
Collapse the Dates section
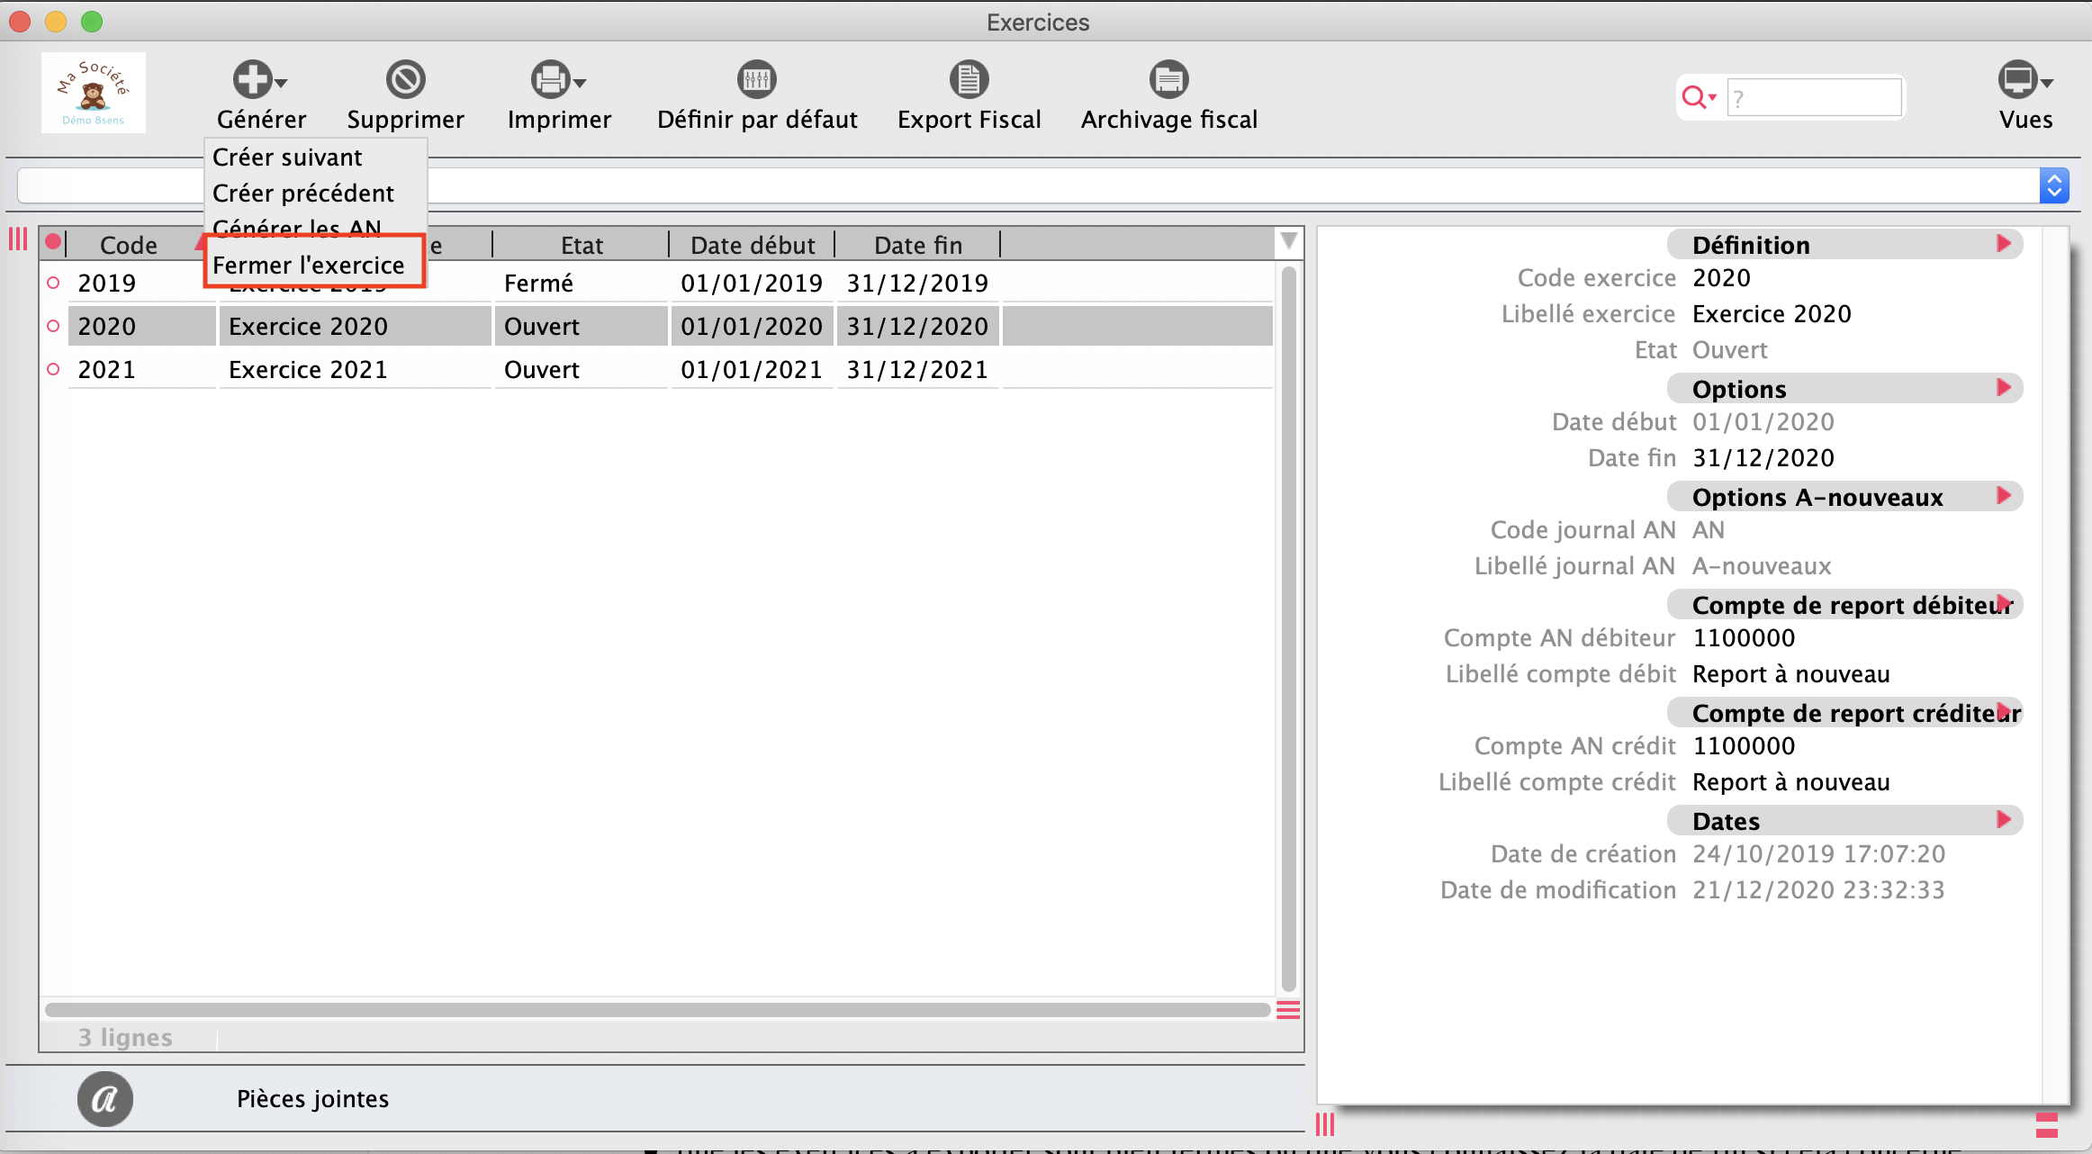coord(2004,819)
